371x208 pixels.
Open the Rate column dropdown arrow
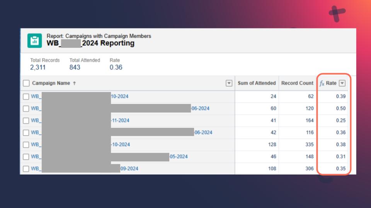(342, 83)
